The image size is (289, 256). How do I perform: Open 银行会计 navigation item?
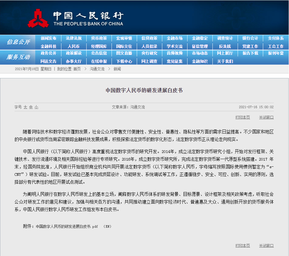click(x=250, y=38)
